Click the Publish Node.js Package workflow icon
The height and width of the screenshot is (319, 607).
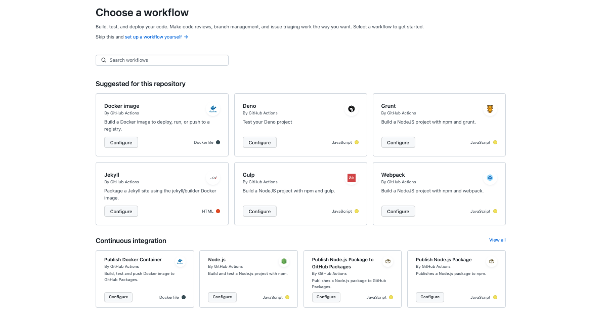(x=491, y=262)
